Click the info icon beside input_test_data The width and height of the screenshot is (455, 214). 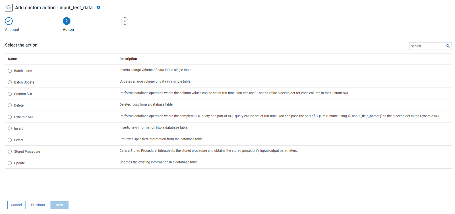point(98,7)
